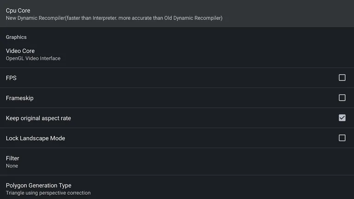Uncheck Keep original aspect rate checkbox
This screenshot has width=354, height=199.
342,118
